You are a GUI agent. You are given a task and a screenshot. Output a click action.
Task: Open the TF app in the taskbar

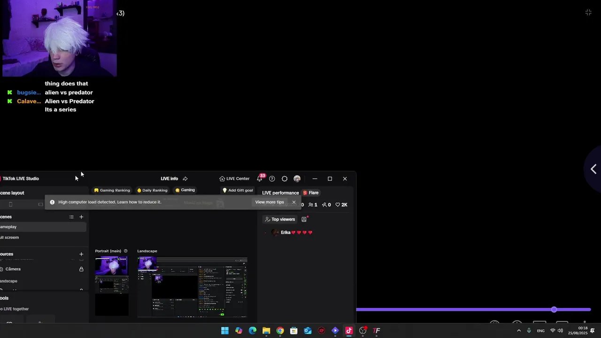tap(377, 330)
